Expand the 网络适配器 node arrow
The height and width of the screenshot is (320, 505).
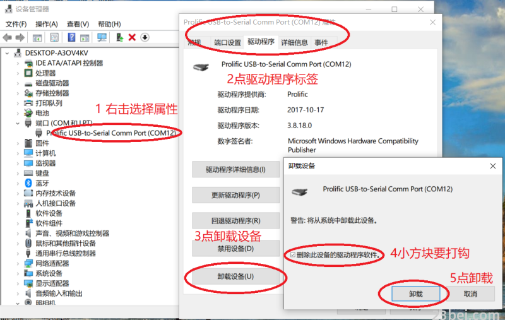[18, 264]
